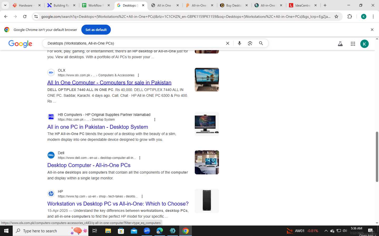Open All in one PC in Pakistan link
The height and width of the screenshot is (236, 379).
[98, 127]
